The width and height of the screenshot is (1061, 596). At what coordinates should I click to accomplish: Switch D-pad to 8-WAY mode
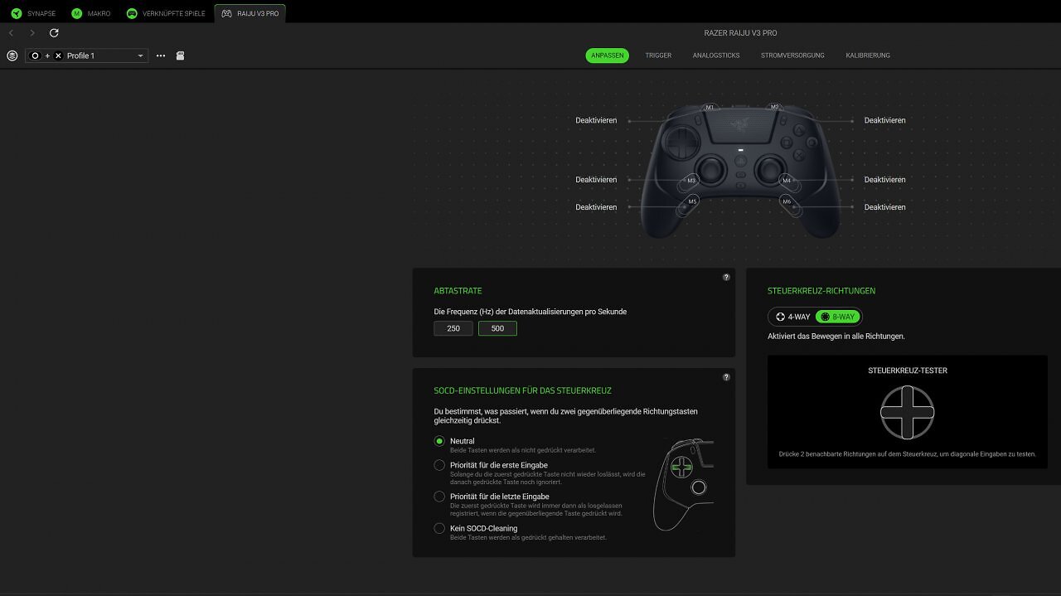click(x=838, y=317)
